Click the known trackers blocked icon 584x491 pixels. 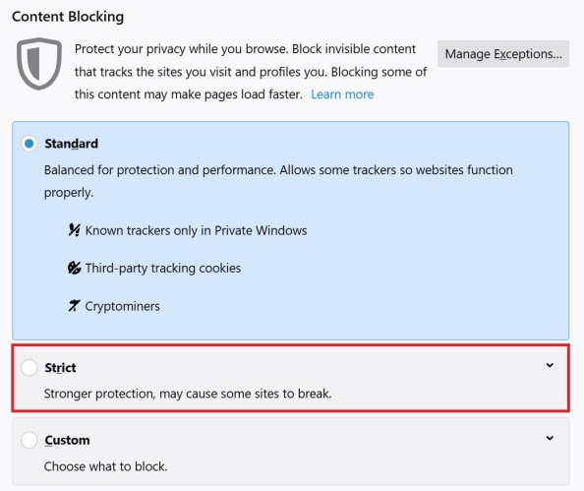74,230
